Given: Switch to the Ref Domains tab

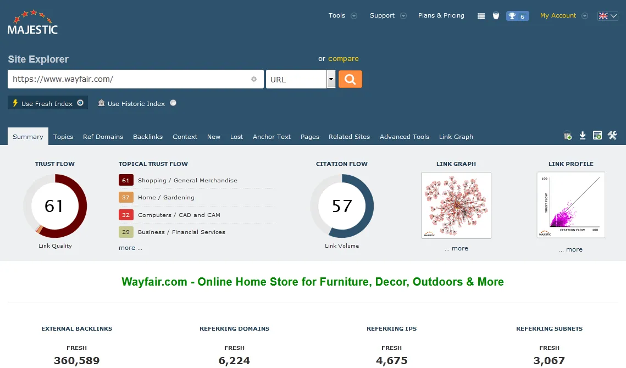Looking at the screenshot, I should (x=103, y=137).
